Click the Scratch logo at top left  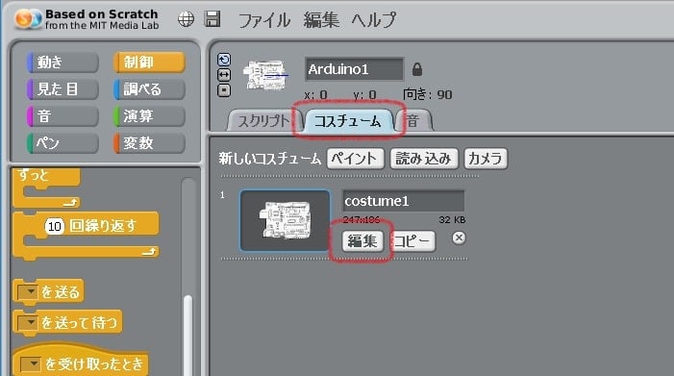pos(29,19)
